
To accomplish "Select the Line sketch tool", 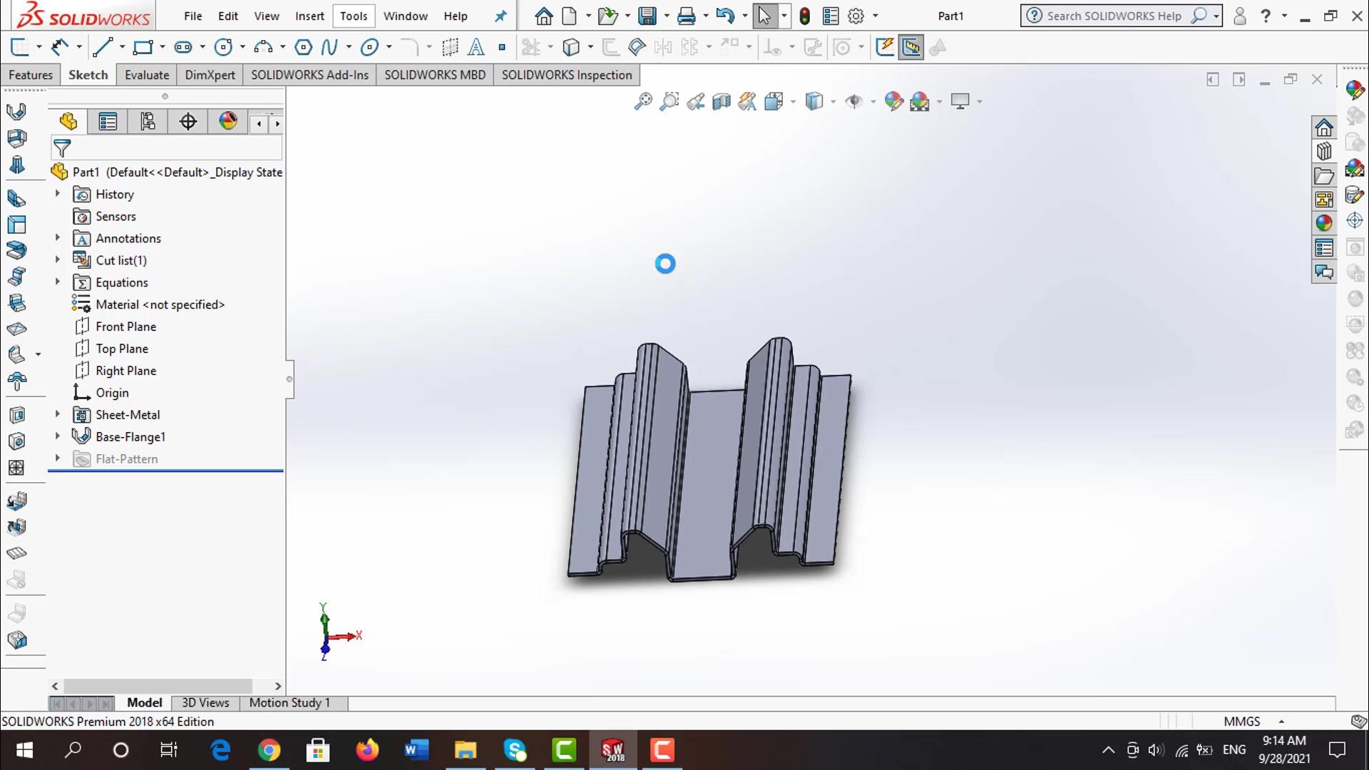I will (102, 48).
